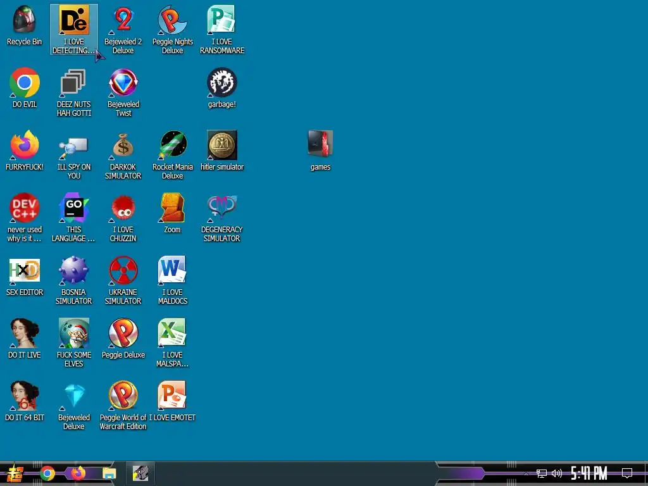The height and width of the screenshot is (486, 648).
Task: Launch Chrome from the taskbar
Action: (47, 473)
